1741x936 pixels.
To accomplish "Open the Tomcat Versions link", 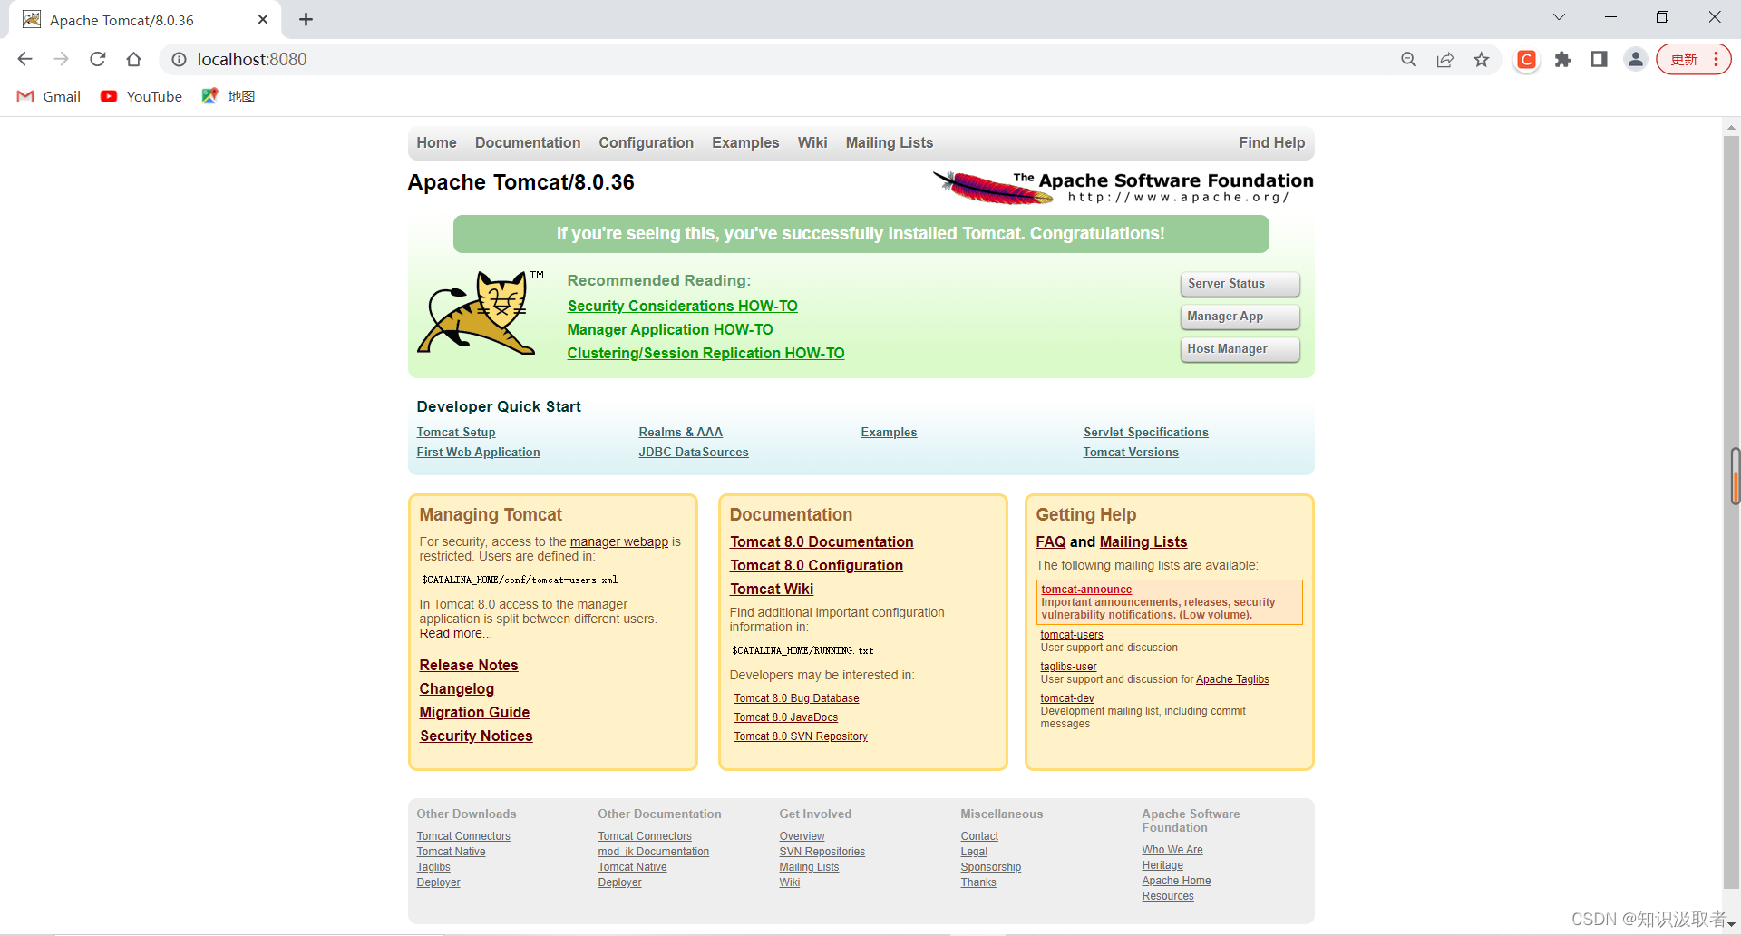I will [x=1131, y=452].
